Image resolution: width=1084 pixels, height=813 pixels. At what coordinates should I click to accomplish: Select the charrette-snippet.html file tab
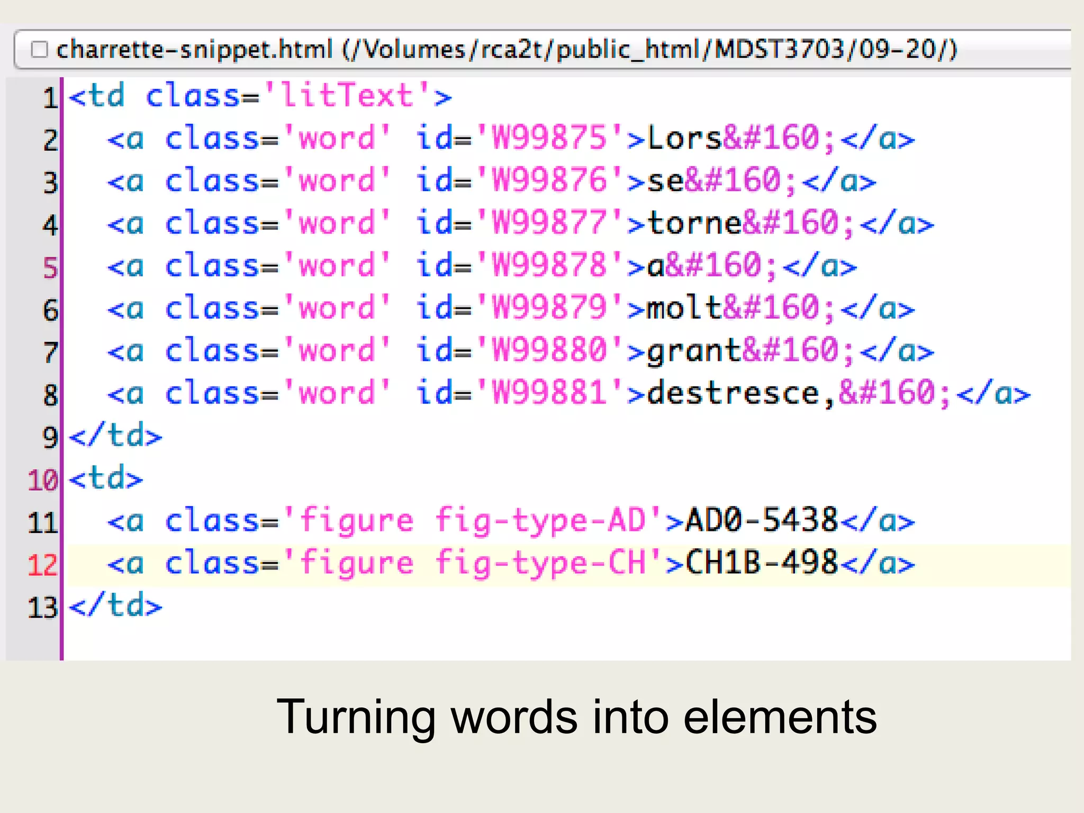[x=543, y=50]
